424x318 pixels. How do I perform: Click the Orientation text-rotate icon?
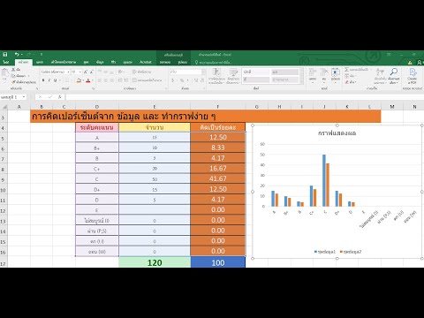[x=120, y=72]
